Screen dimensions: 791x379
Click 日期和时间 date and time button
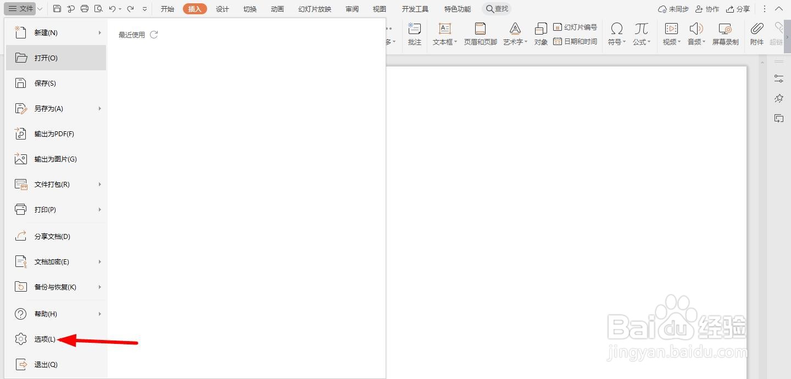coord(575,41)
